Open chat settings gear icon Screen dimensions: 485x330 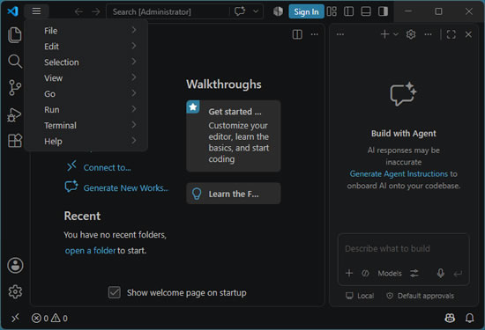[x=411, y=34]
